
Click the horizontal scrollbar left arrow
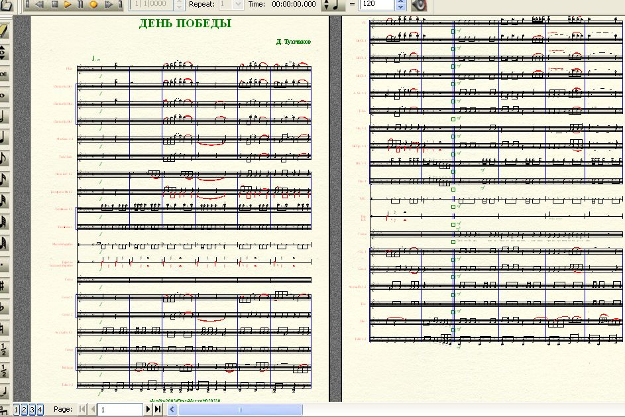[172, 409]
